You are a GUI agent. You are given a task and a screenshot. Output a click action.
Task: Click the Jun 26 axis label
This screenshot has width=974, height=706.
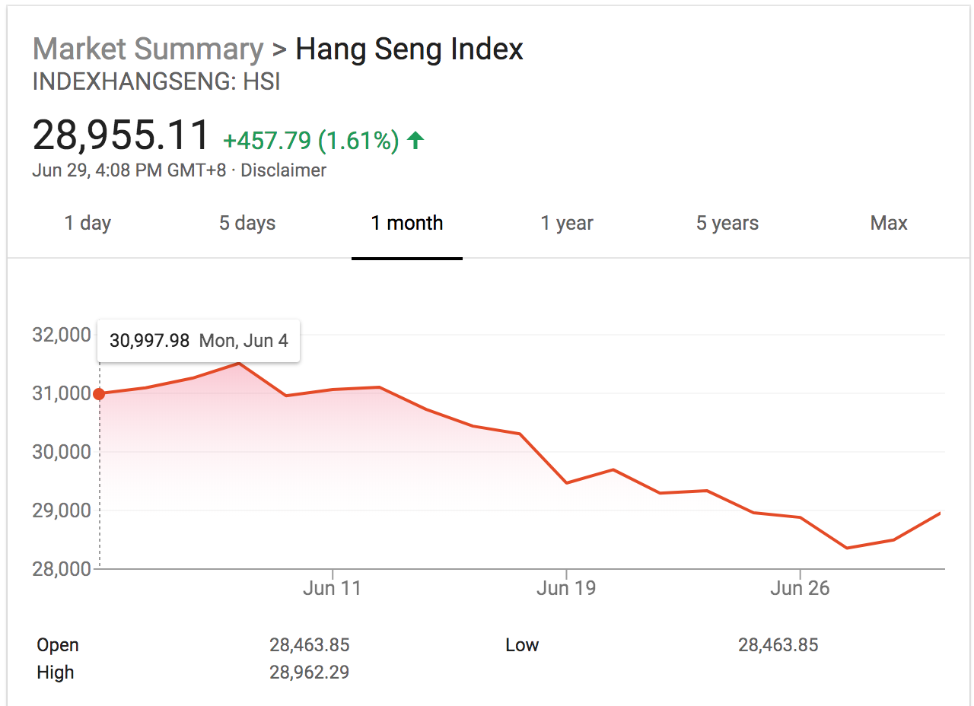[x=800, y=587]
